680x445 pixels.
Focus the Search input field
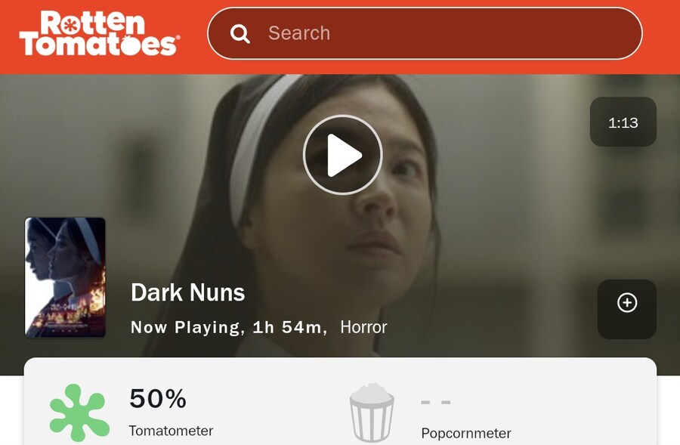[x=425, y=33]
